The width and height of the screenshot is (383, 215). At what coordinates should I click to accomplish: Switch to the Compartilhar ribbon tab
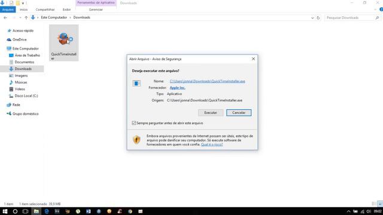[x=45, y=10]
